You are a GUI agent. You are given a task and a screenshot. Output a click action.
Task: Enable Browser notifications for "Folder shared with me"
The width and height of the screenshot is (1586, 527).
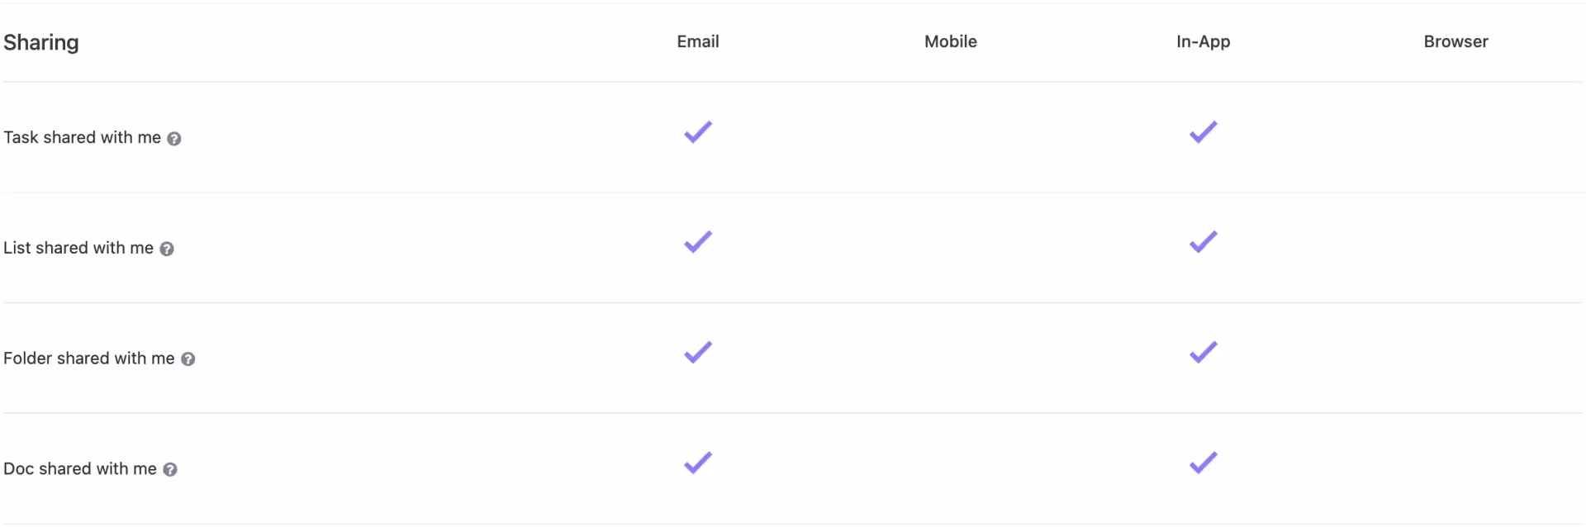[x=1455, y=353]
